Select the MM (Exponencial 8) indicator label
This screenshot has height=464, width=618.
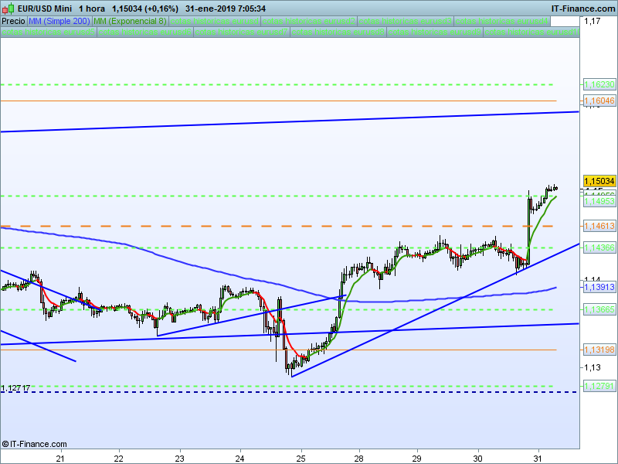click(x=129, y=21)
